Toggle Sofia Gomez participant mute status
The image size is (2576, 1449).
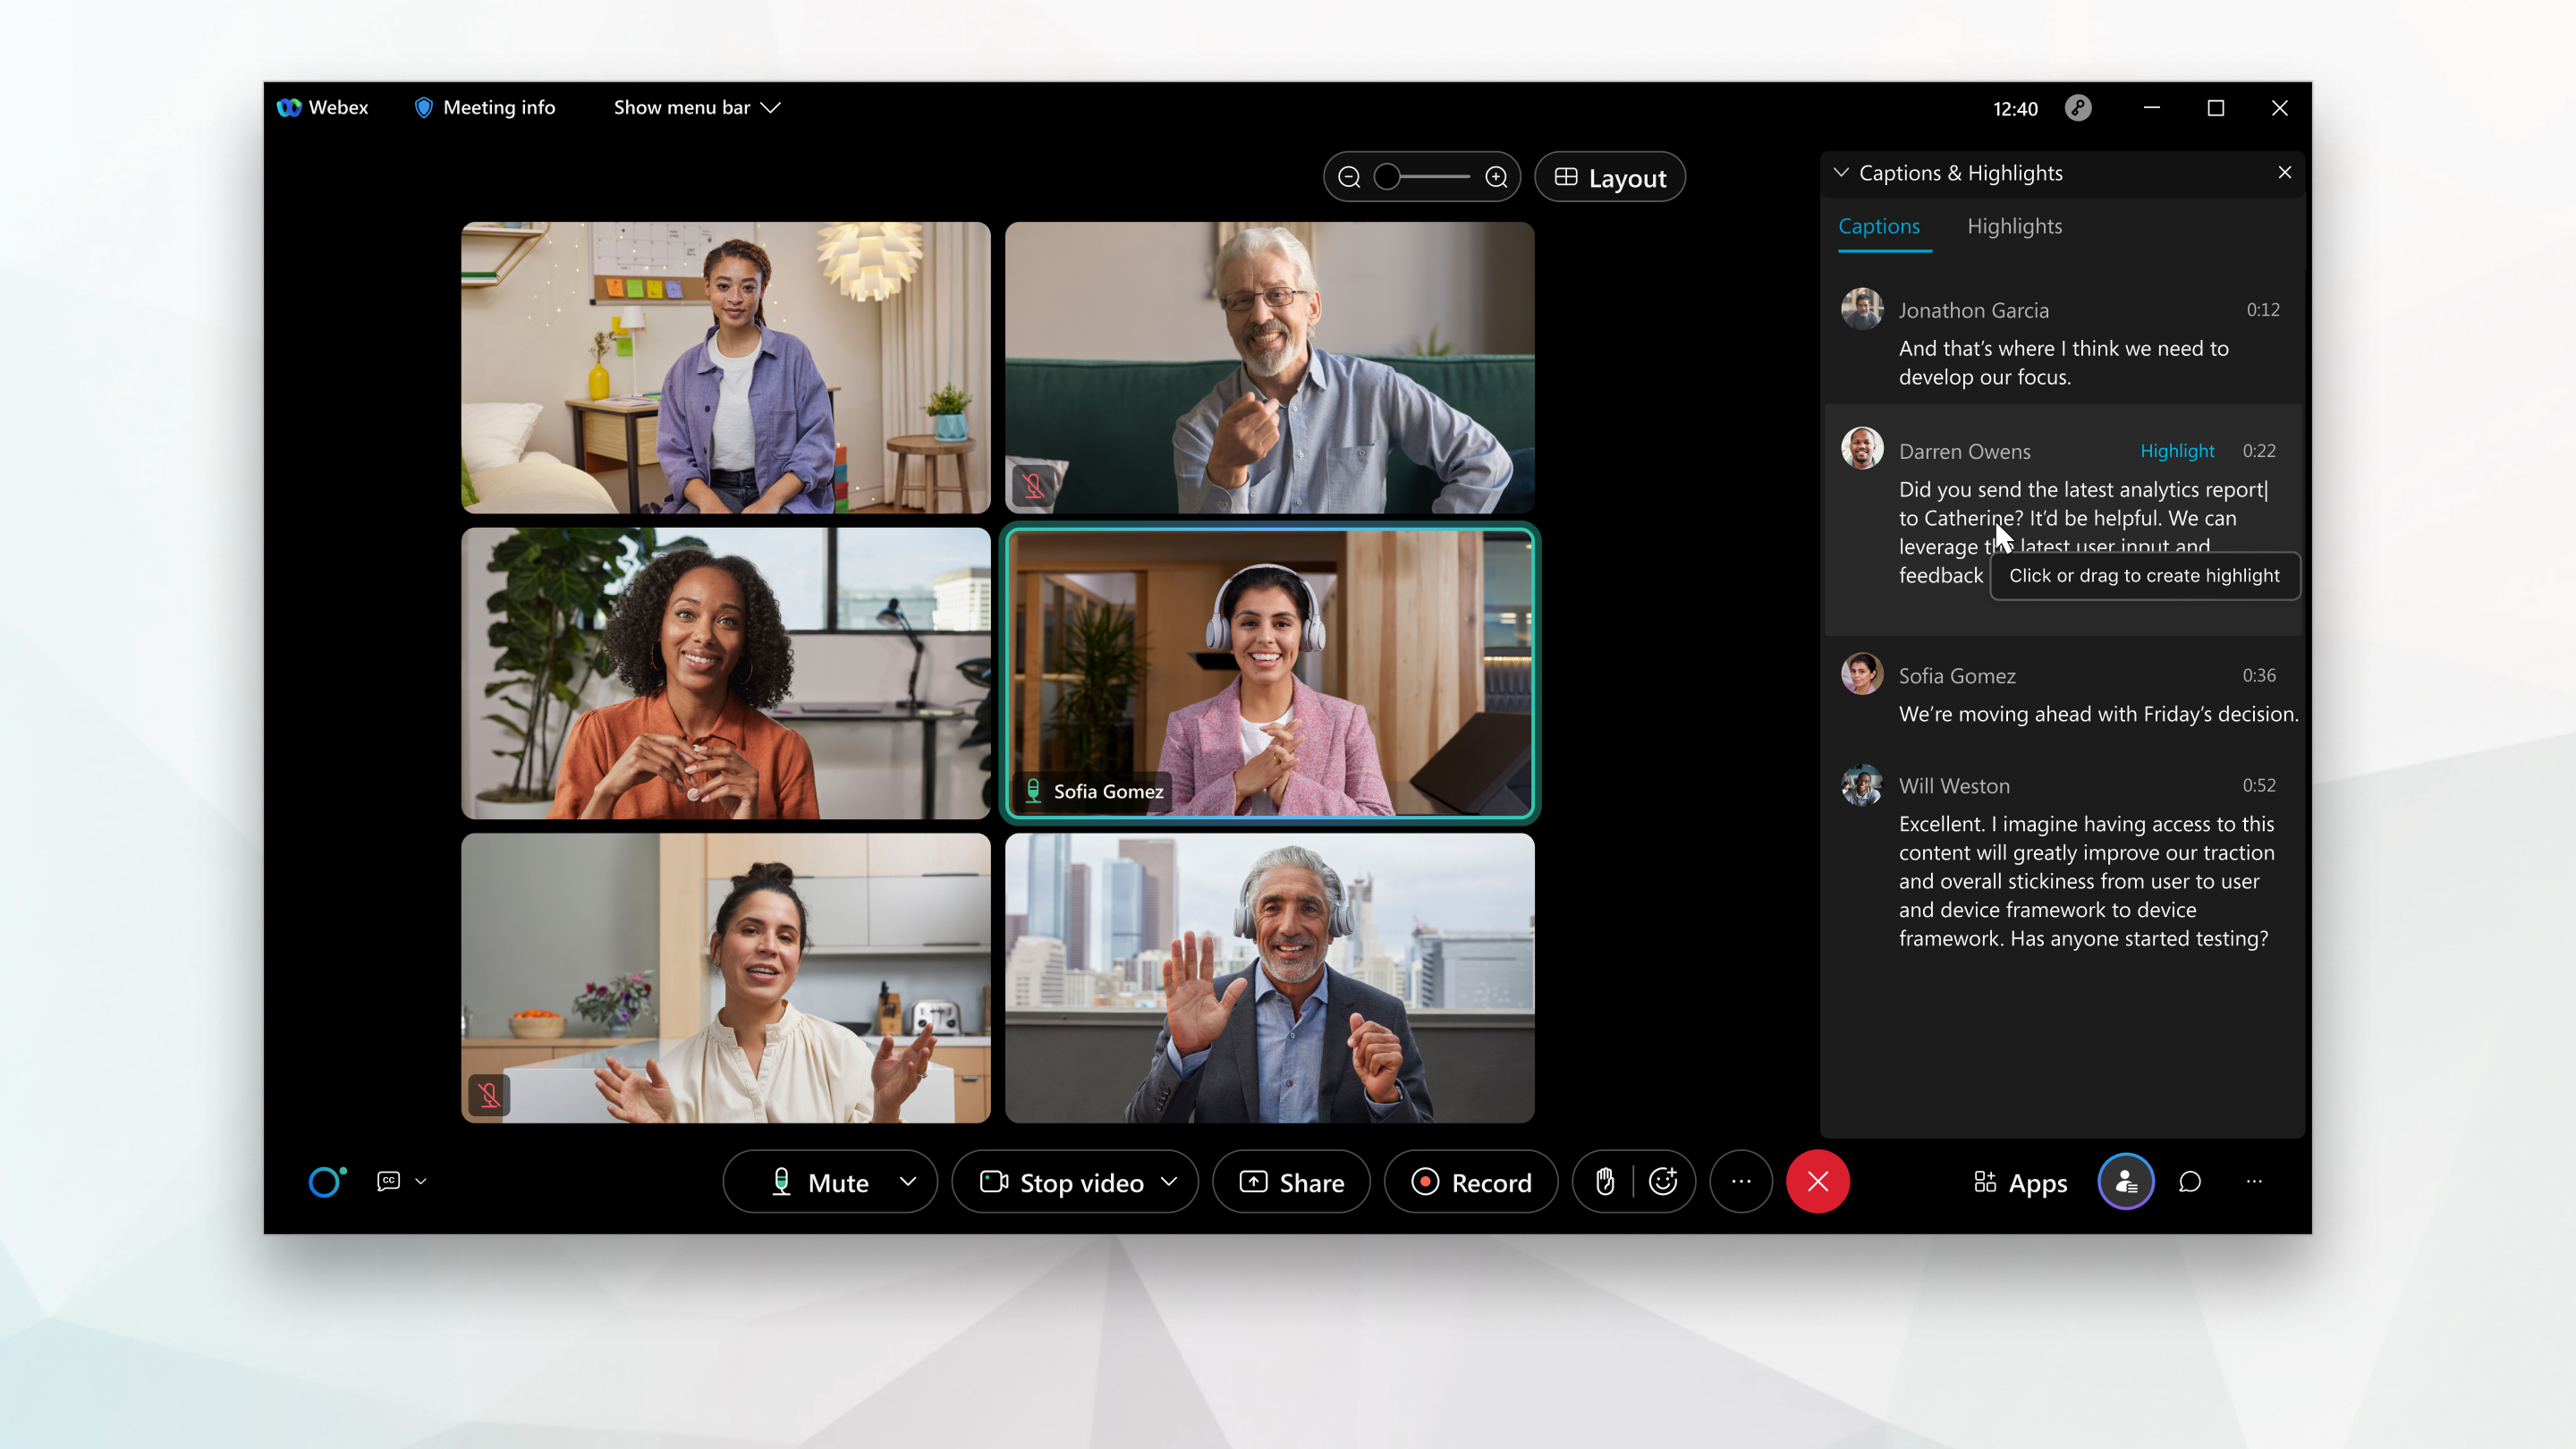click(1033, 791)
